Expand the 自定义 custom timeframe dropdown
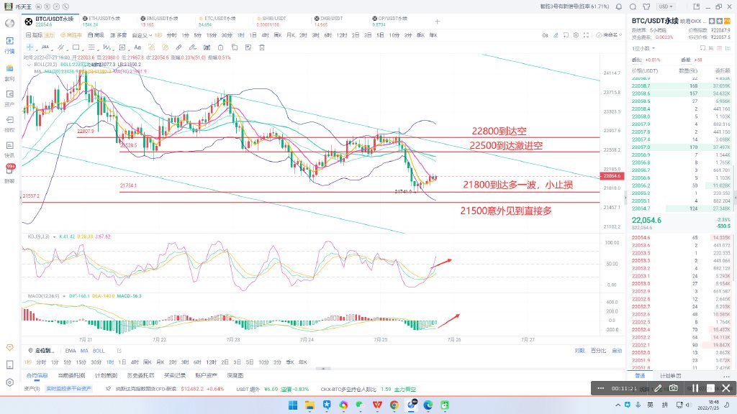Screen dimensions: 737x414 [x=143, y=34]
